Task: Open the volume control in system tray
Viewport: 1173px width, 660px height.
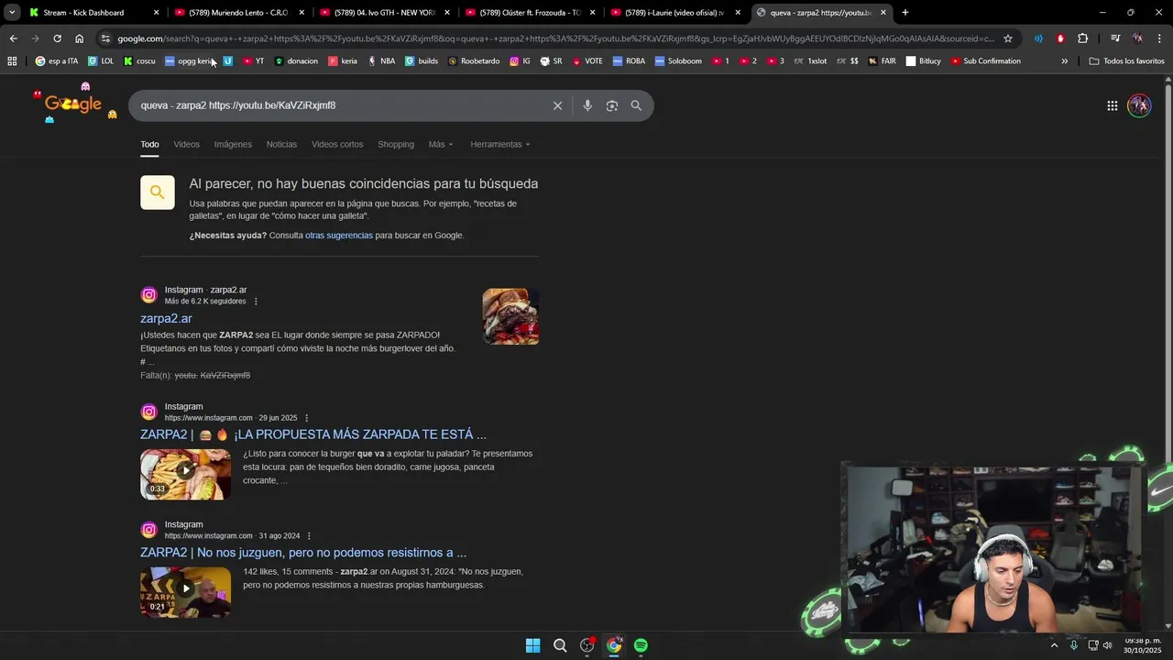Action: 1107,645
